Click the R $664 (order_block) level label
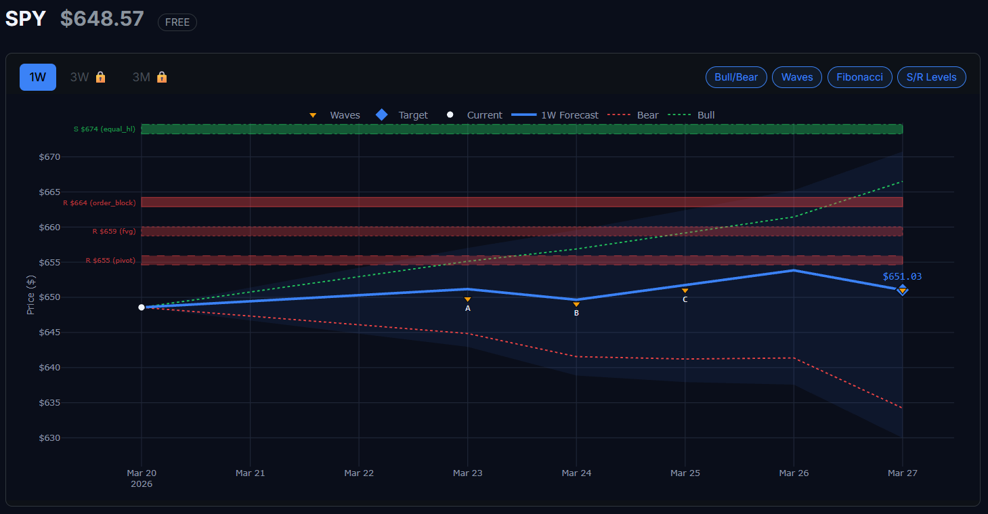 100,202
